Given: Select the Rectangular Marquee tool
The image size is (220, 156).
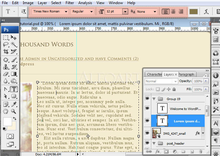Looking at the screenshot, I should [x=6, y=37].
